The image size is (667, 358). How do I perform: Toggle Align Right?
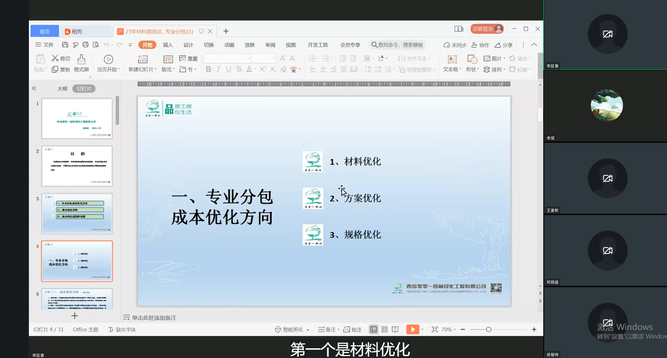(333, 69)
